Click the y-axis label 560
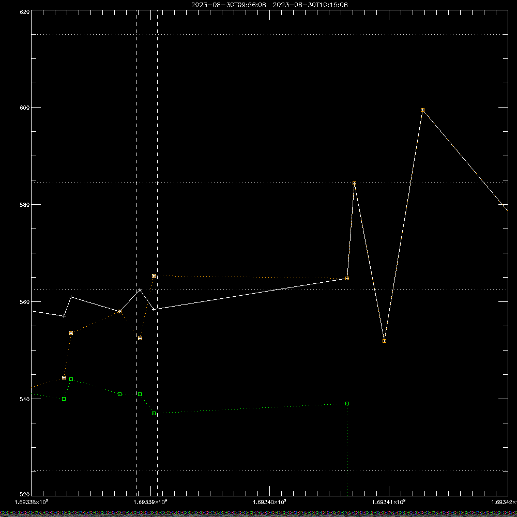 (25, 302)
